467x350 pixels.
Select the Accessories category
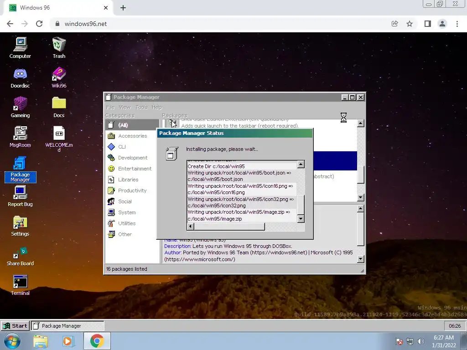132,136
